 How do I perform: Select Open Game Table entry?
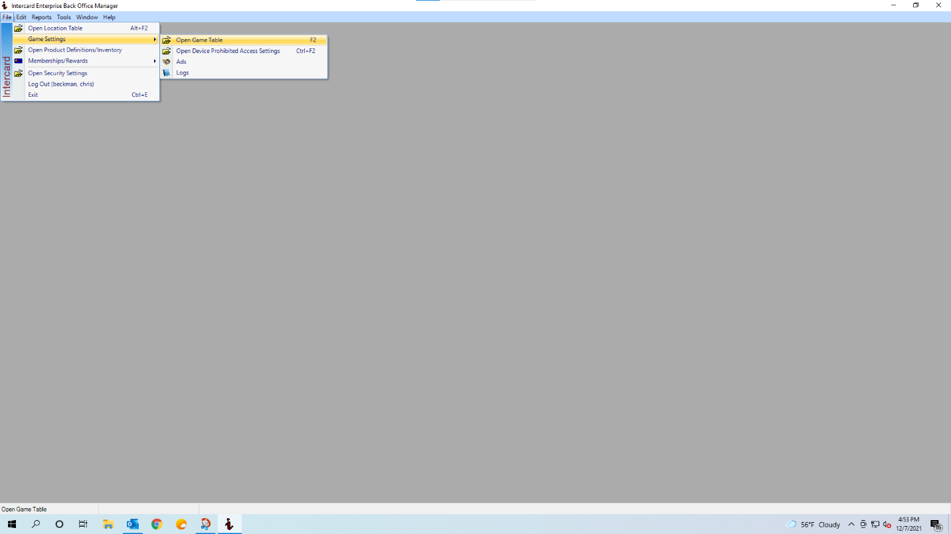coord(244,40)
